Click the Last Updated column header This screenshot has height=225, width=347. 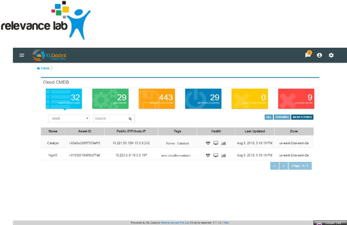tap(255, 131)
